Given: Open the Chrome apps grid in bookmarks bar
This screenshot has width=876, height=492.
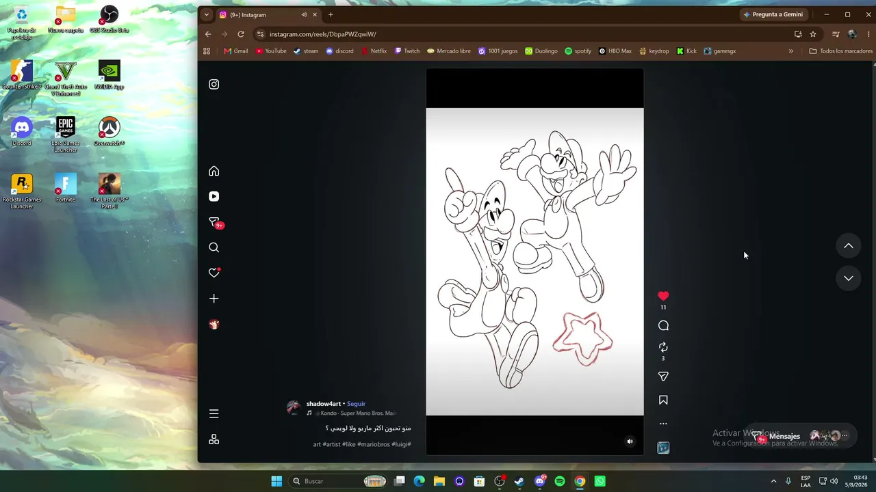Looking at the screenshot, I should tap(207, 51).
